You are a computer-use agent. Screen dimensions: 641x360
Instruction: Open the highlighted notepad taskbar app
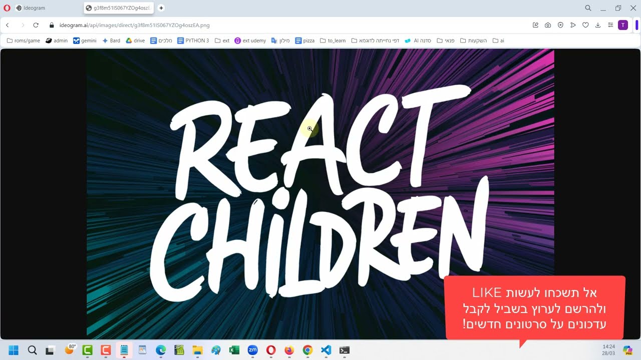124,350
